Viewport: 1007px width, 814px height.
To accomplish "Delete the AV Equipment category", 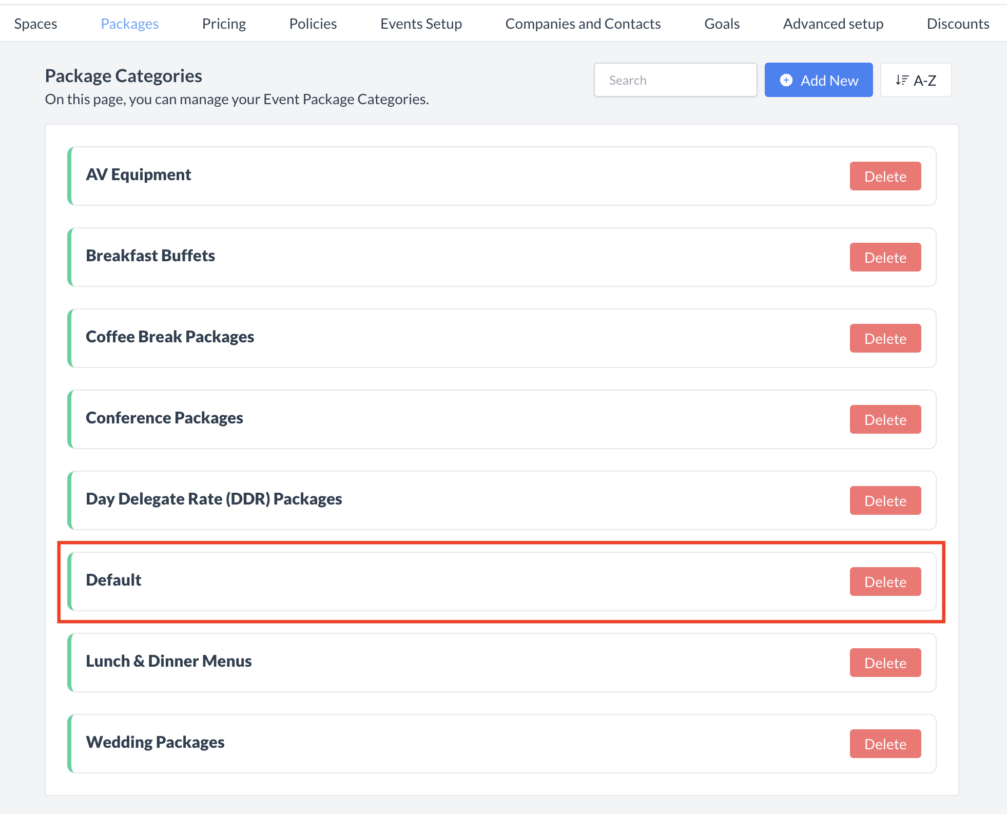I will pyautogui.click(x=885, y=176).
